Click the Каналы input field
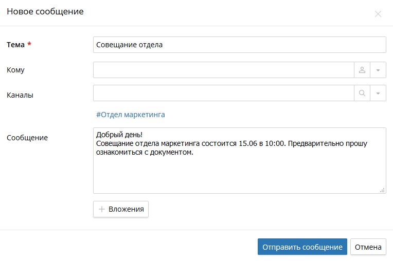 pyautogui.click(x=224, y=93)
